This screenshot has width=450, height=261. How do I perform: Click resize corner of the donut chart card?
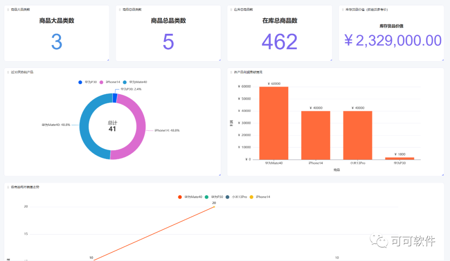(x=220, y=175)
